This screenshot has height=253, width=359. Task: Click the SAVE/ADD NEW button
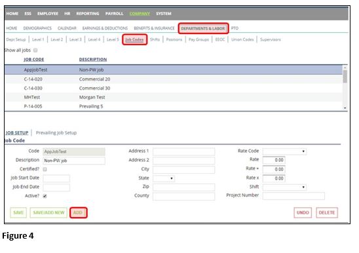click(x=48, y=212)
